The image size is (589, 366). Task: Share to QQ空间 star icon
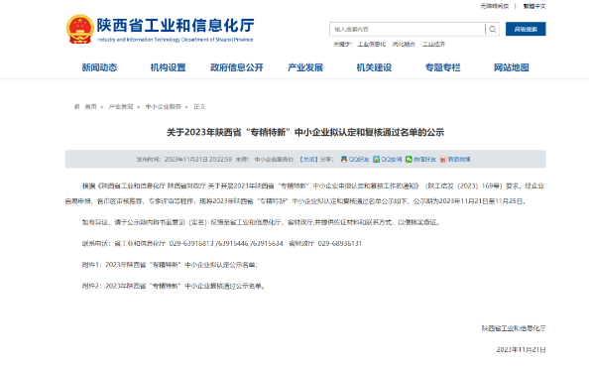pos(376,159)
